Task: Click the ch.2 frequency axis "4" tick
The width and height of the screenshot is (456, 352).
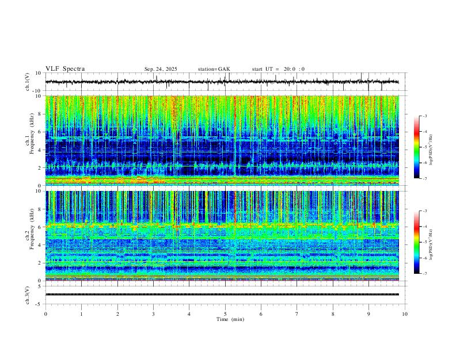Action: pos(40,245)
